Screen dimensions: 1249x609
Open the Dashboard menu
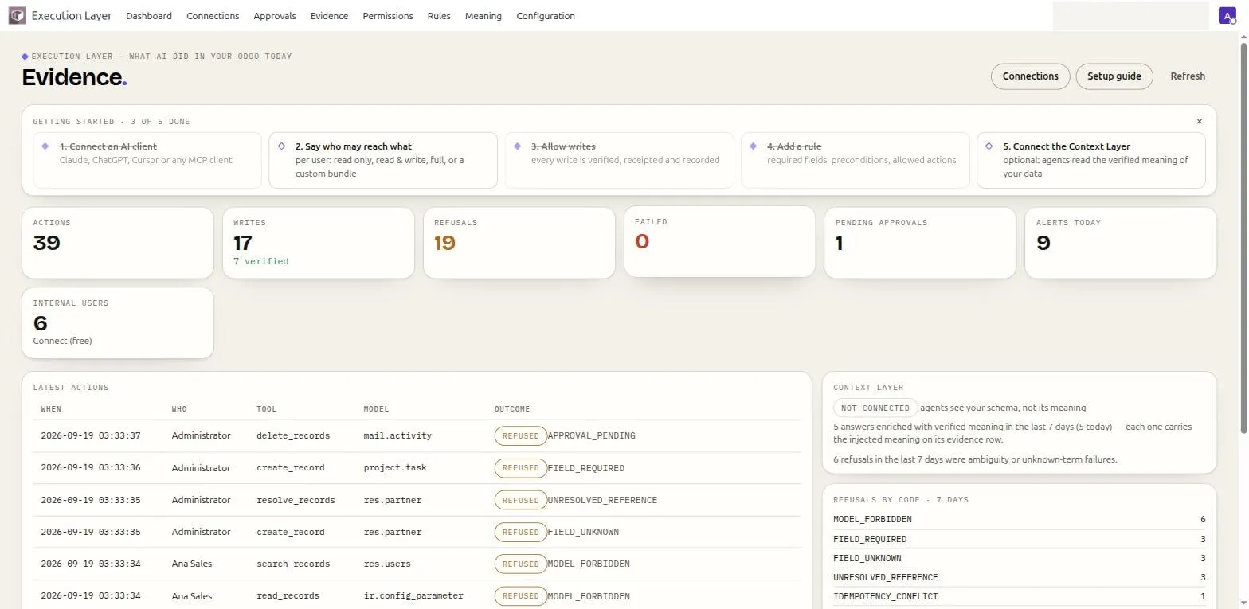point(149,16)
